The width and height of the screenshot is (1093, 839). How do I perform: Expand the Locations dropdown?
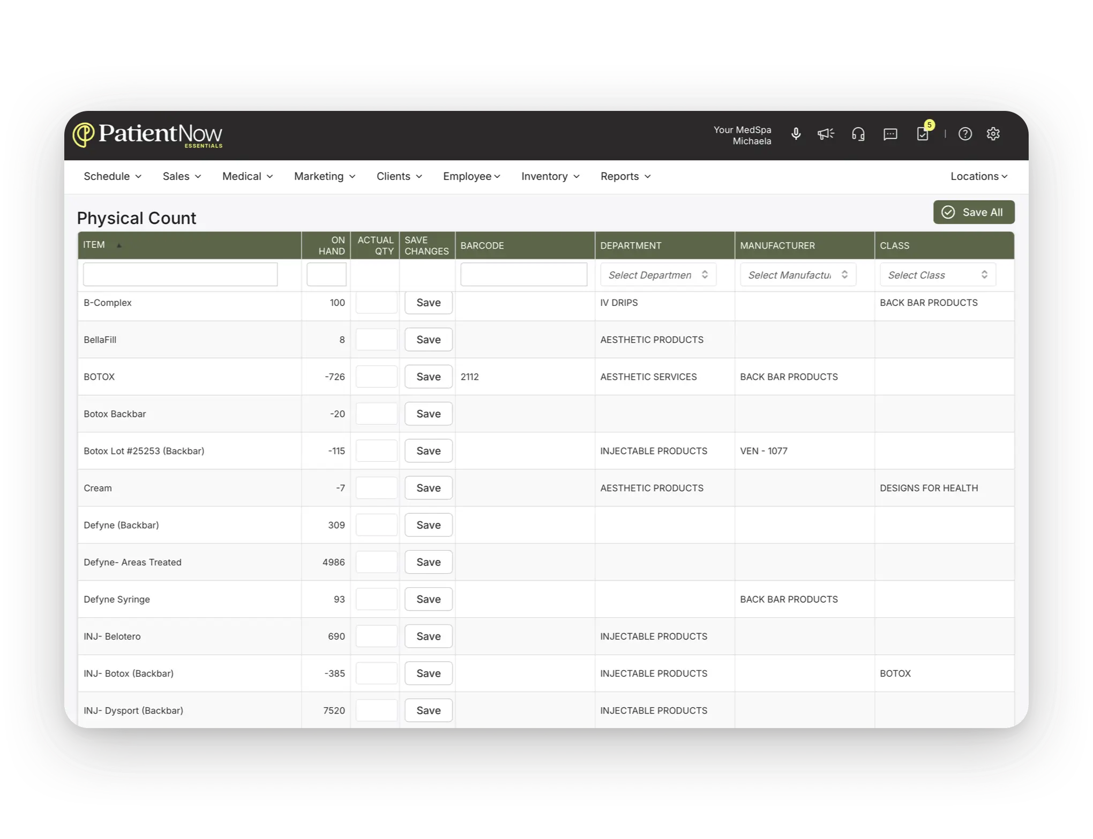pyautogui.click(x=979, y=176)
